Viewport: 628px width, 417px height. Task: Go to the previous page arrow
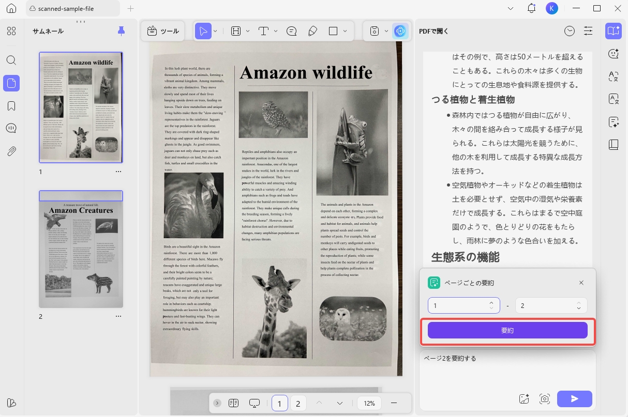coord(319,403)
